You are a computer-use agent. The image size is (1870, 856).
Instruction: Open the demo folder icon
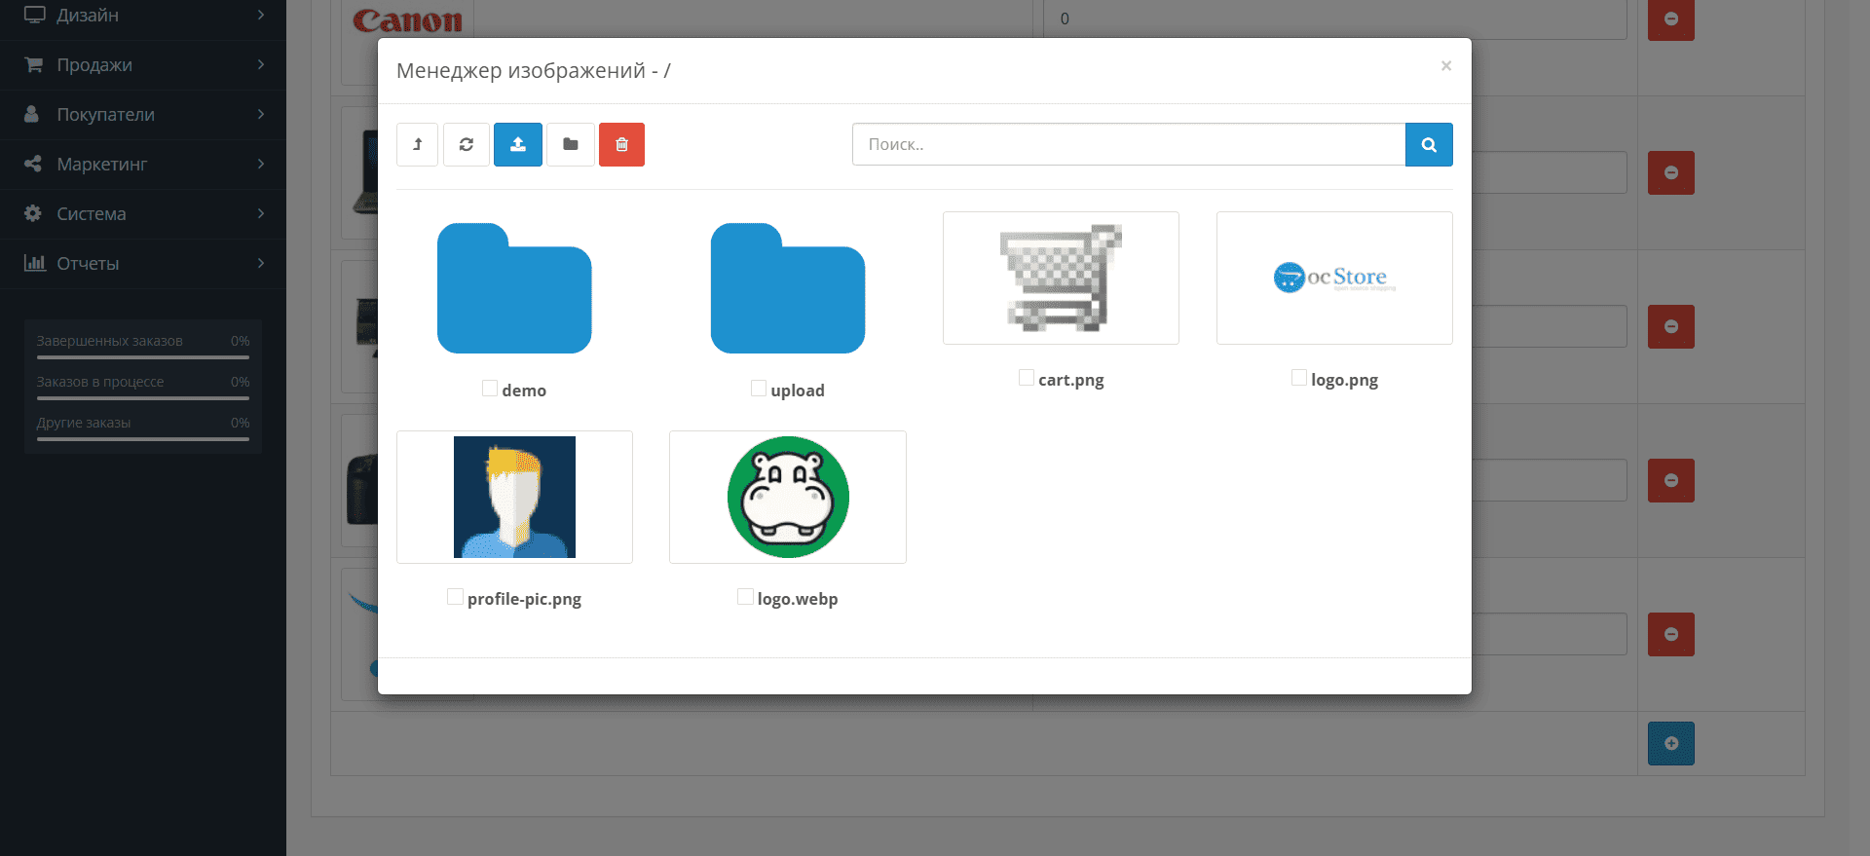[x=514, y=288]
